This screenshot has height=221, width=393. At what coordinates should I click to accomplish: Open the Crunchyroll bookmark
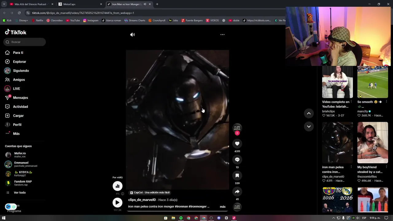click(x=157, y=21)
